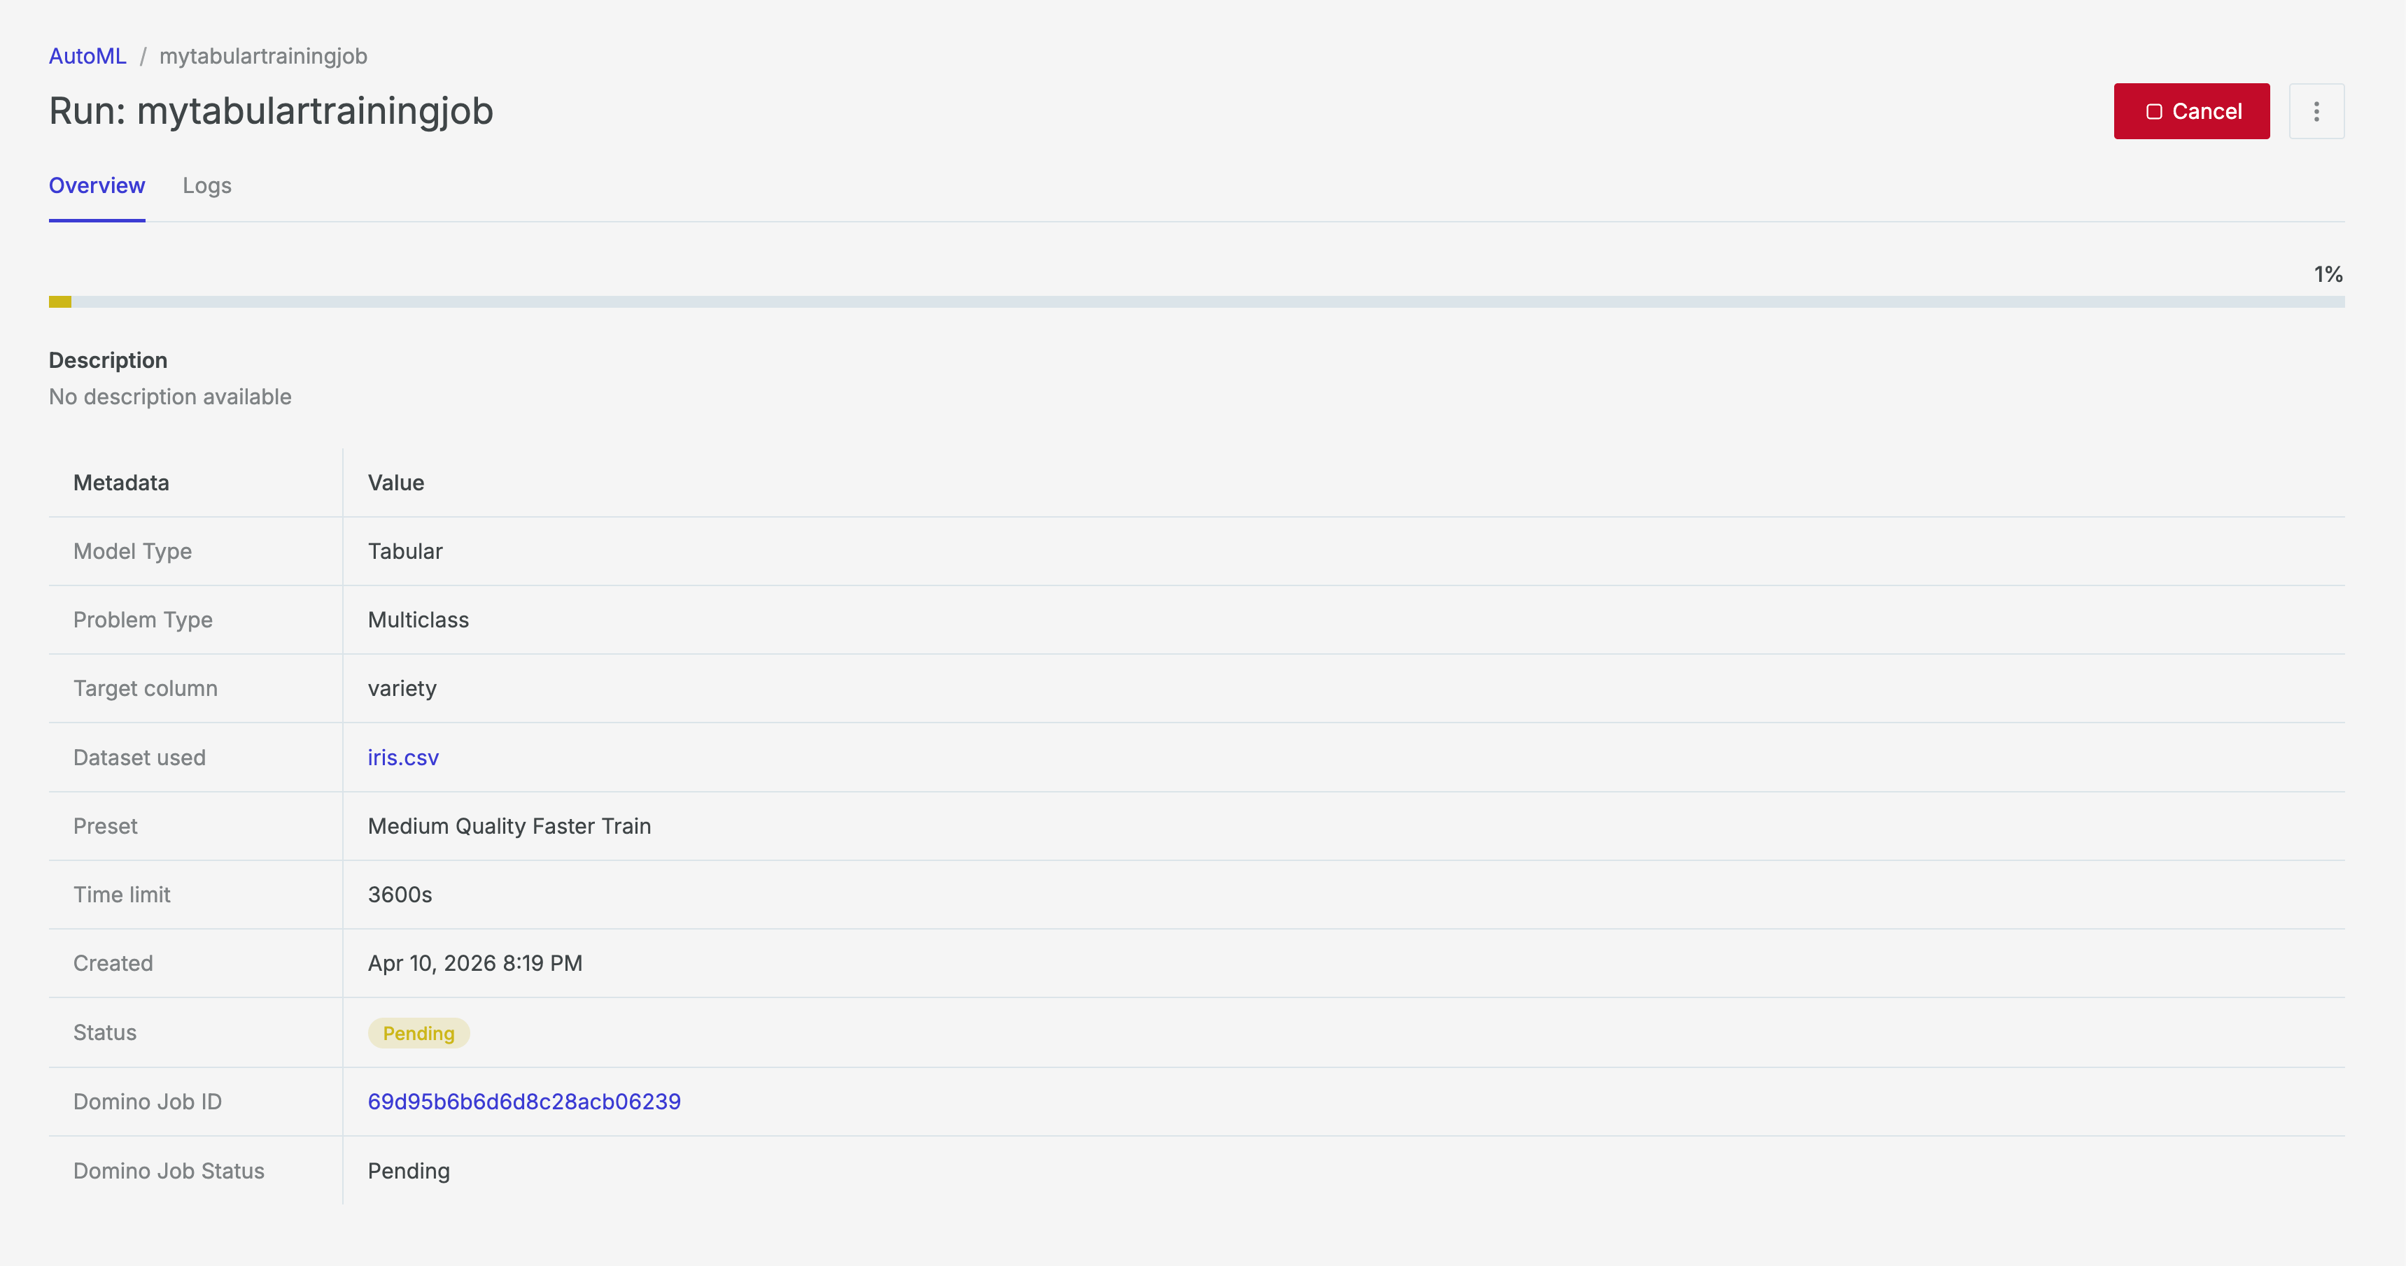Screen dimensions: 2406x1266
Task: Click the Metadata column header
Action: 122,483
